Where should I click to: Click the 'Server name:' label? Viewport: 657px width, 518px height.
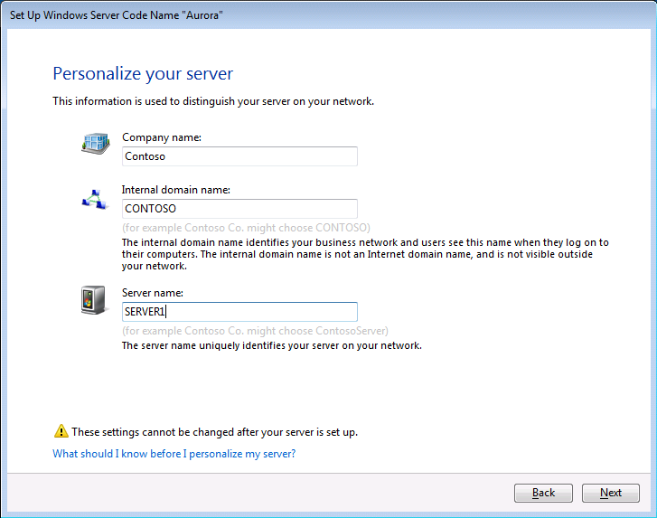[153, 294]
